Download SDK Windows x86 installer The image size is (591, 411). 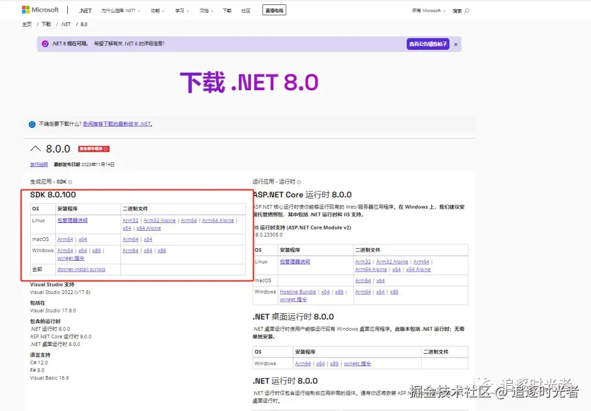pos(96,250)
